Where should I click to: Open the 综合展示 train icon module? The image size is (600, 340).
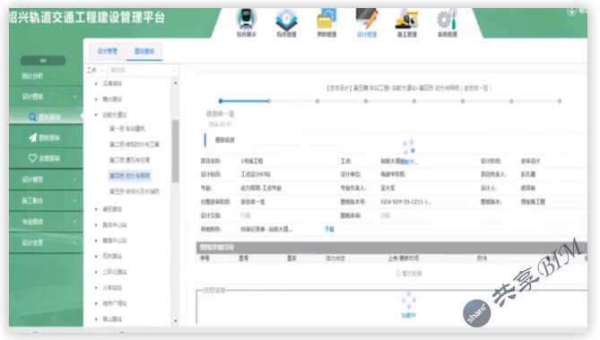246,22
